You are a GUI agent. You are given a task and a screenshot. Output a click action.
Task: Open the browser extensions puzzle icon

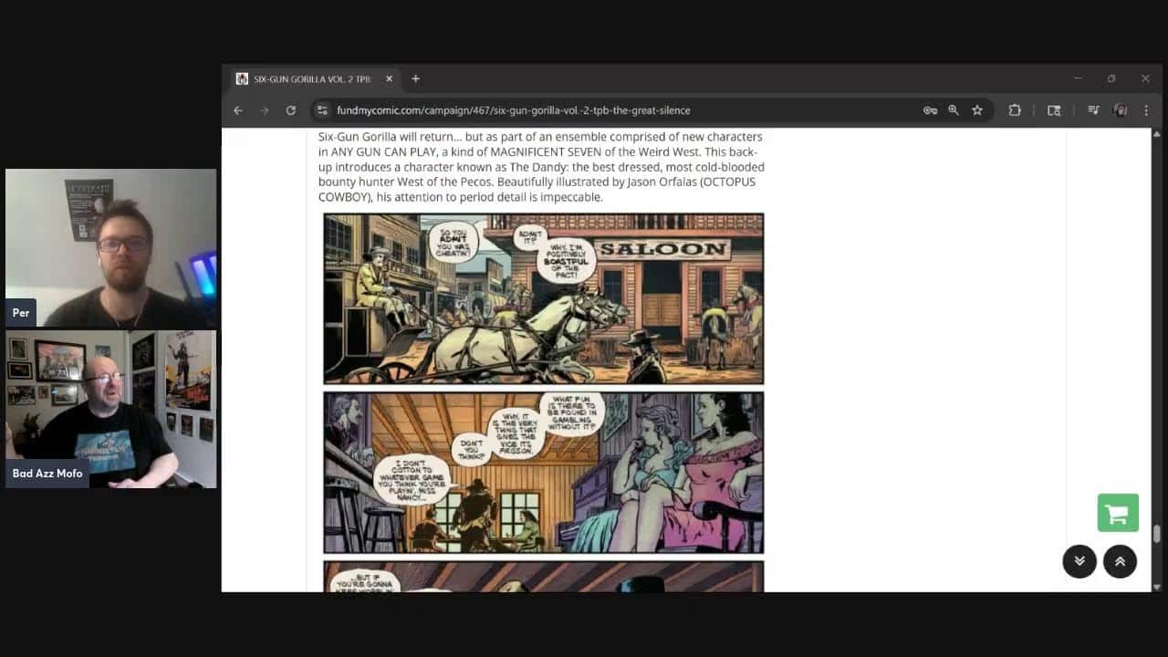point(1015,110)
